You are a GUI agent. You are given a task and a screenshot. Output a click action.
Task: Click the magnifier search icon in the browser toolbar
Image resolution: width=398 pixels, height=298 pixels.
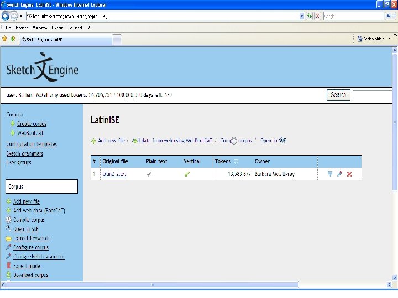[x=389, y=16]
